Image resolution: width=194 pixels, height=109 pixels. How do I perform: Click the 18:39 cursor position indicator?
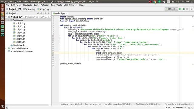[x=168, y=108]
